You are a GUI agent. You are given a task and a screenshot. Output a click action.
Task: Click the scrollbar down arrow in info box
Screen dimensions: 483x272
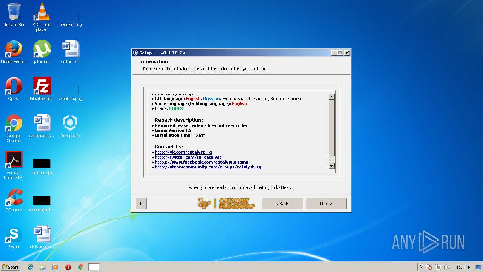pyautogui.click(x=332, y=166)
